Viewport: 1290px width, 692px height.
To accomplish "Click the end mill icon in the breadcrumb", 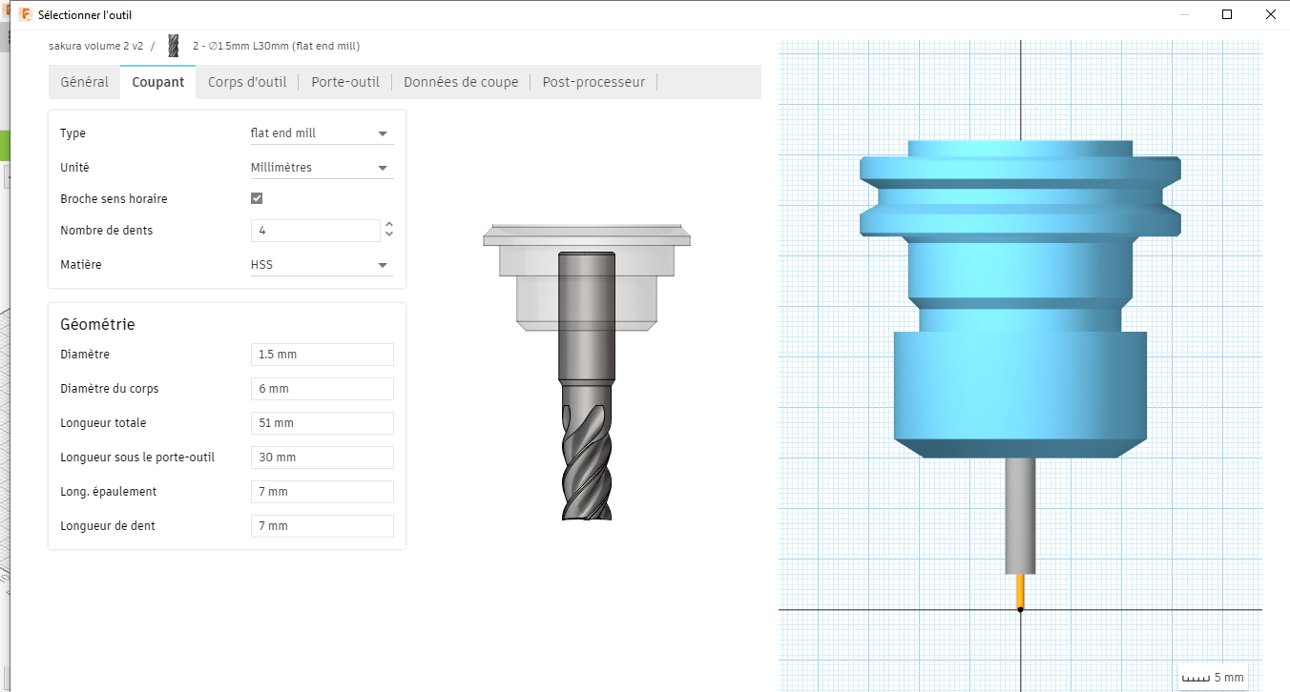I will pyautogui.click(x=173, y=46).
